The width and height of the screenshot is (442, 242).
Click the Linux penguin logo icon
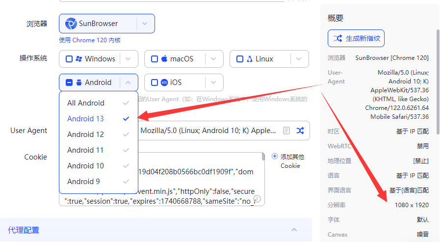click(x=250, y=59)
